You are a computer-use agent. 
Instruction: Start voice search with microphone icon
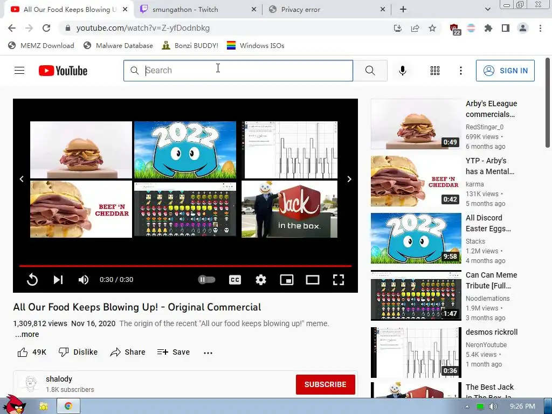tap(402, 71)
